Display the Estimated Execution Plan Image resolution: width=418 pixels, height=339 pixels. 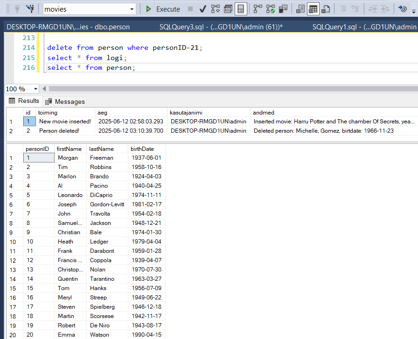tap(216, 9)
